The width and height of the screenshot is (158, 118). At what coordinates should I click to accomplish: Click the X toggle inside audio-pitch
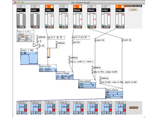click(56, 70)
